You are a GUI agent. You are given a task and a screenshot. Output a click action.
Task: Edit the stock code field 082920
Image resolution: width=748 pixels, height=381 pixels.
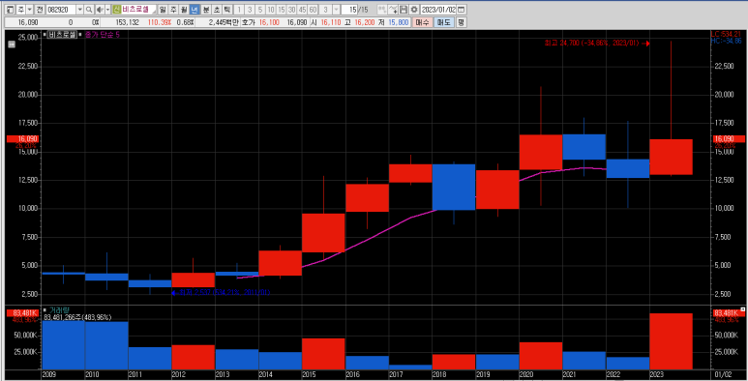tap(61, 10)
